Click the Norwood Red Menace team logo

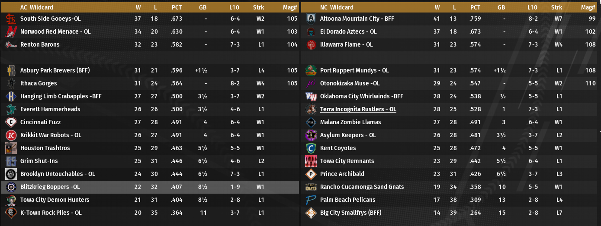point(11,32)
